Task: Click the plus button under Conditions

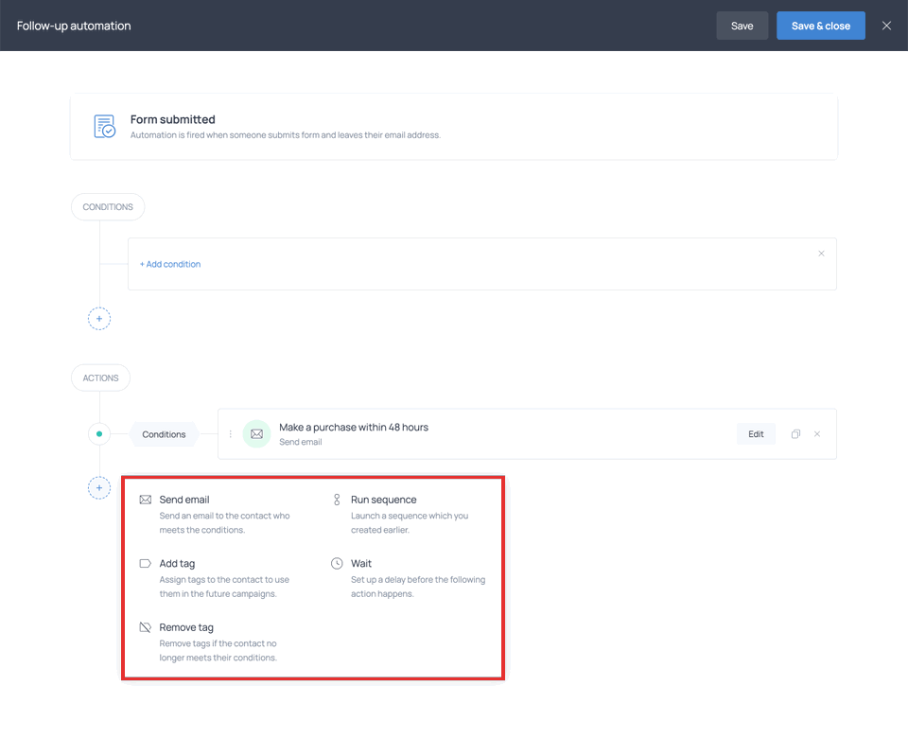Action: tap(99, 319)
